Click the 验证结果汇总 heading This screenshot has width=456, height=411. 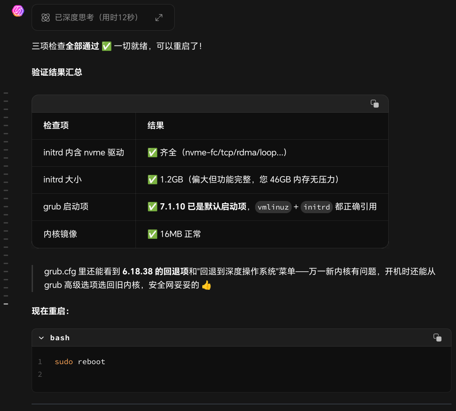57,72
